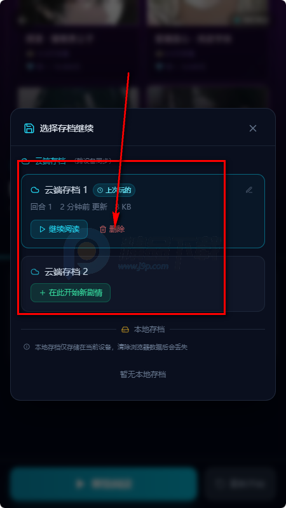The height and width of the screenshot is (508, 286).
Task: Select the 云端存档 2 slot card
Action: point(143,284)
